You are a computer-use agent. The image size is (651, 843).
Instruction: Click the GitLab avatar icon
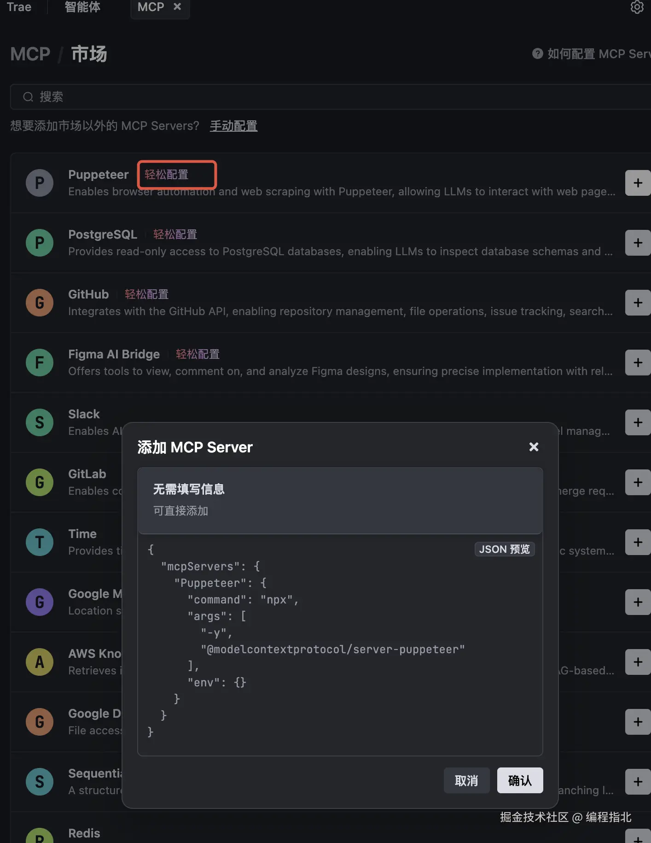(40, 482)
